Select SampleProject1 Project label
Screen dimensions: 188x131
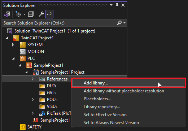coord(62,72)
